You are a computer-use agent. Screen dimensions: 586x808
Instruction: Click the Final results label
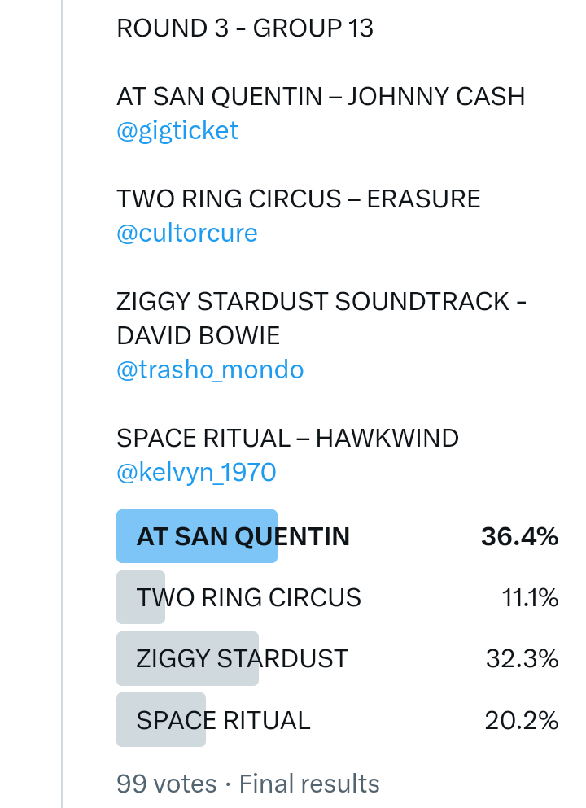tap(309, 784)
